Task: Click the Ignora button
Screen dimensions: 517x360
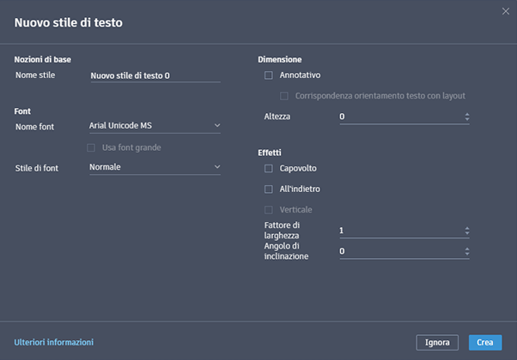Action: [x=437, y=342]
